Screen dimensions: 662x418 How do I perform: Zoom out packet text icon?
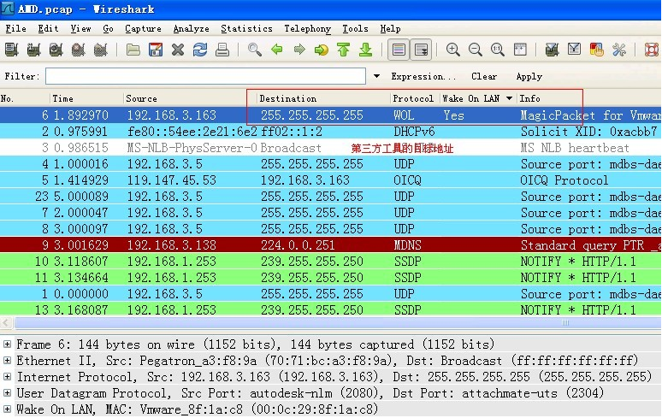tap(476, 50)
